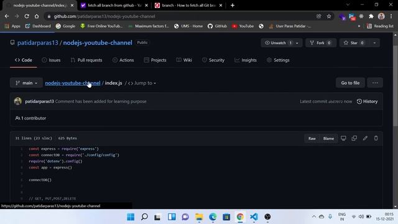Star the repository

(x=354, y=43)
